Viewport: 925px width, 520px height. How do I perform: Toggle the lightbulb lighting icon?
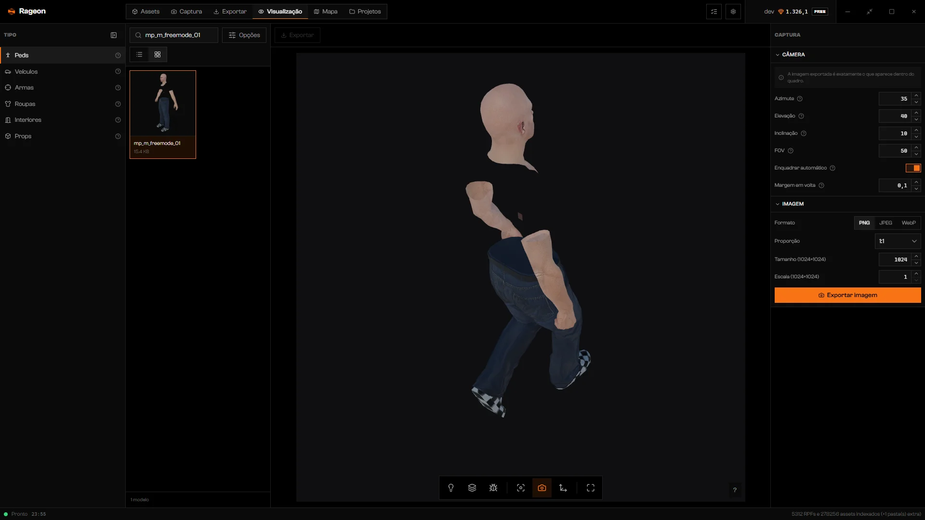451,488
